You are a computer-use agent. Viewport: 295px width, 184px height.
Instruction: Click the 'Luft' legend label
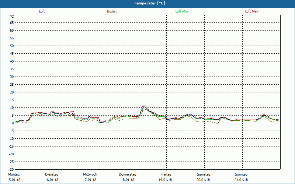42,11
